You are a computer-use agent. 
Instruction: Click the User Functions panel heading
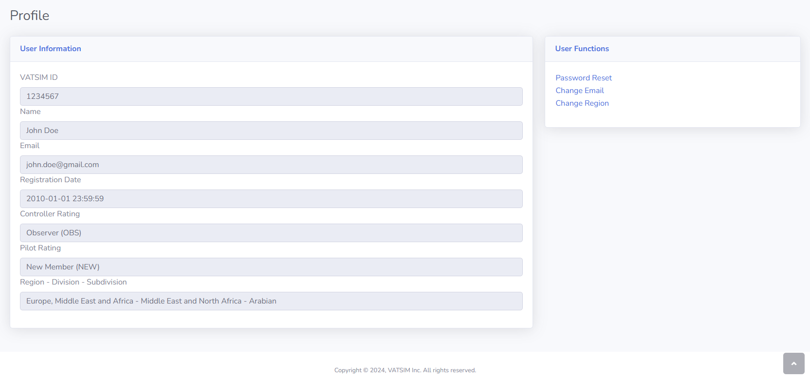coord(582,49)
